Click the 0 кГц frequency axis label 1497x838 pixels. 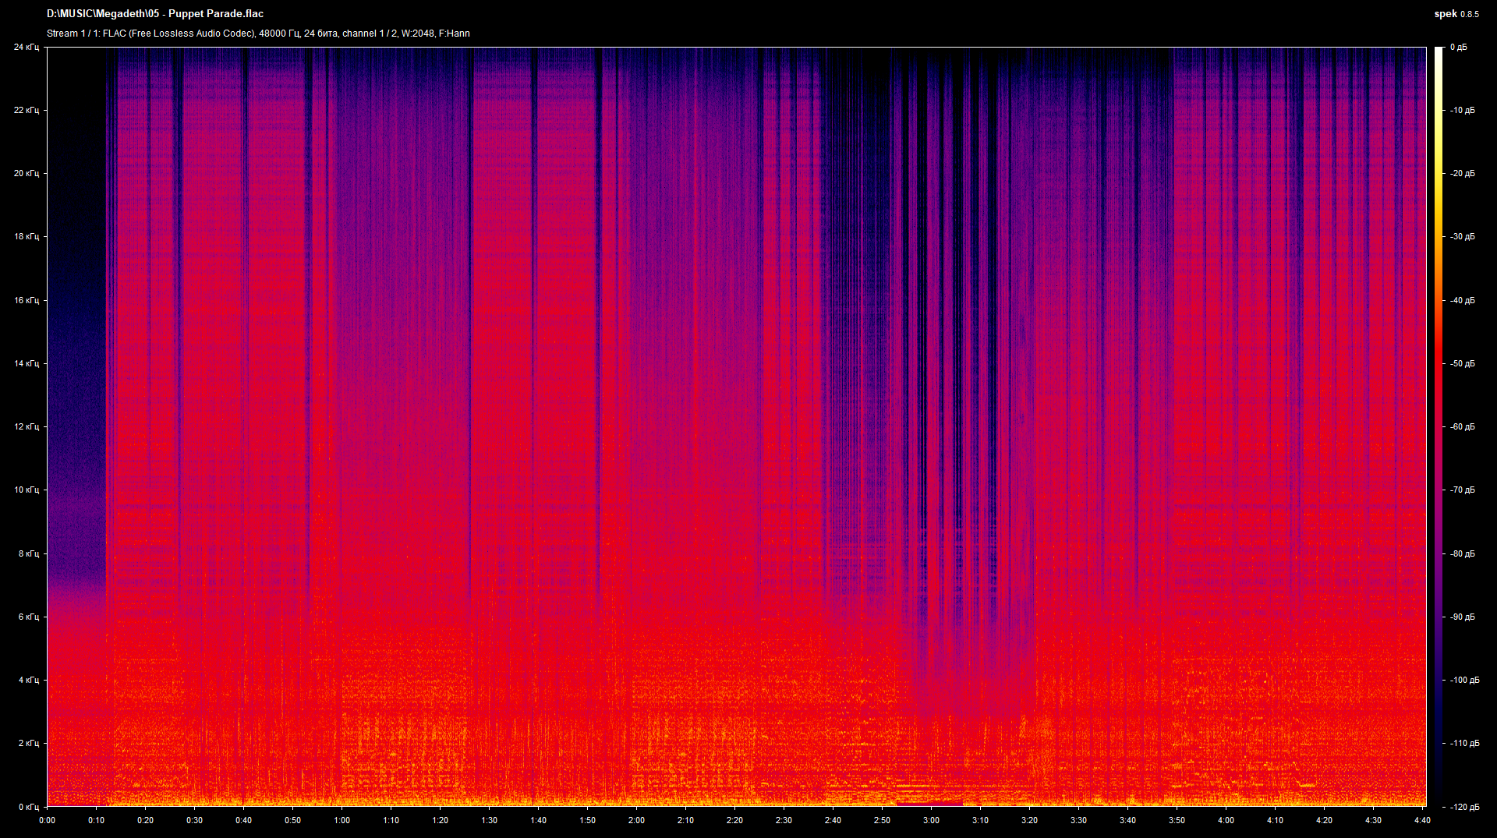click(x=28, y=807)
